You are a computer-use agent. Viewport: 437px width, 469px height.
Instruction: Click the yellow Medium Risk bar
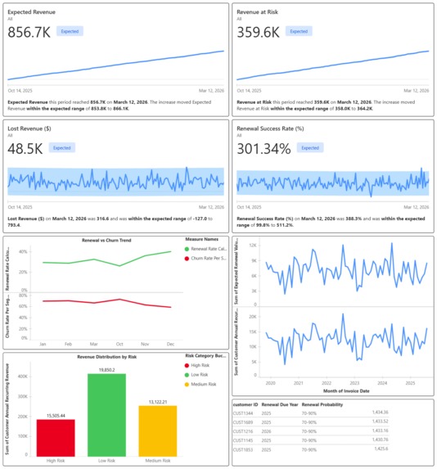pyautogui.click(x=158, y=431)
